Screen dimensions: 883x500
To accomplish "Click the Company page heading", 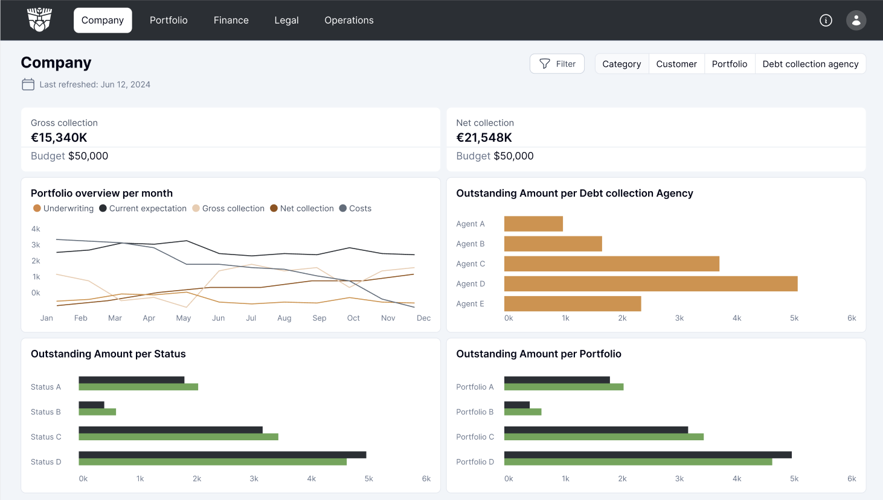I will [x=56, y=63].
